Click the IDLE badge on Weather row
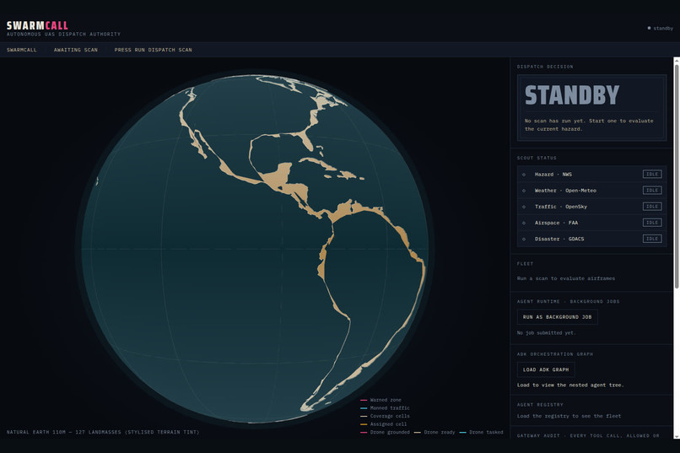The height and width of the screenshot is (453, 680). 652,191
